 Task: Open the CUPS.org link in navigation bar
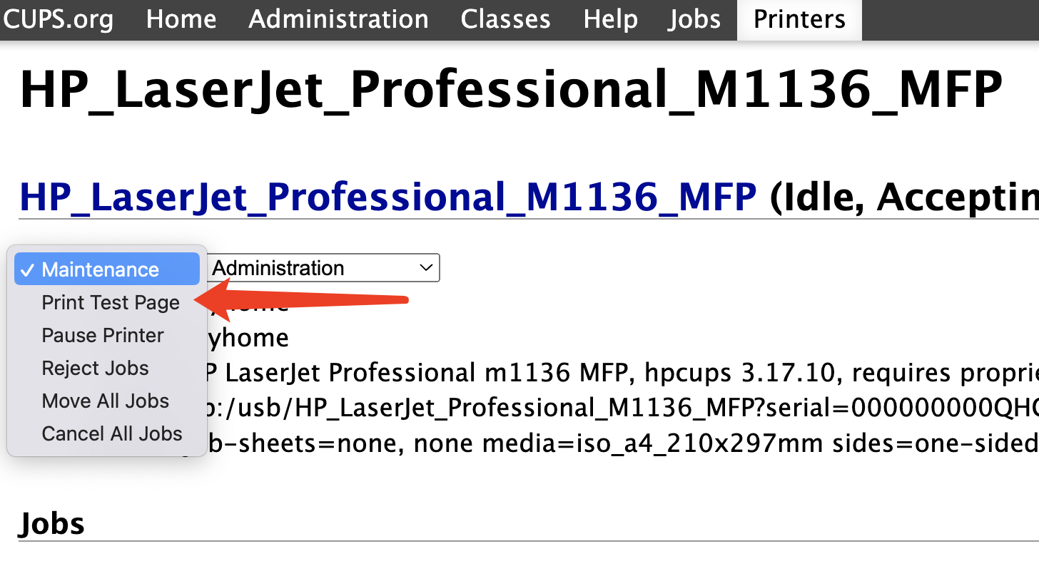pyautogui.click(x=59, y=19)
